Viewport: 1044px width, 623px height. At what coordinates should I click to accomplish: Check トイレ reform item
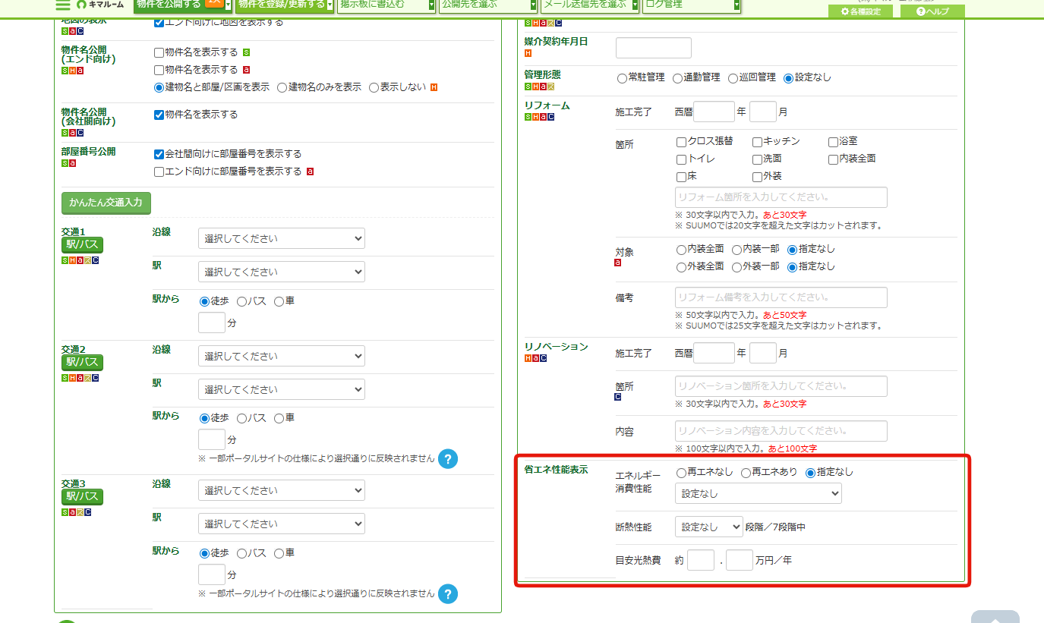click(681, 159)
